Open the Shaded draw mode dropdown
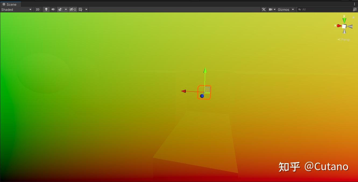This screenshot has width=358, height=182. tap(16, 9)
